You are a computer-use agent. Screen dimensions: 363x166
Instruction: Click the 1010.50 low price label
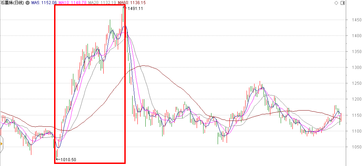68,159
